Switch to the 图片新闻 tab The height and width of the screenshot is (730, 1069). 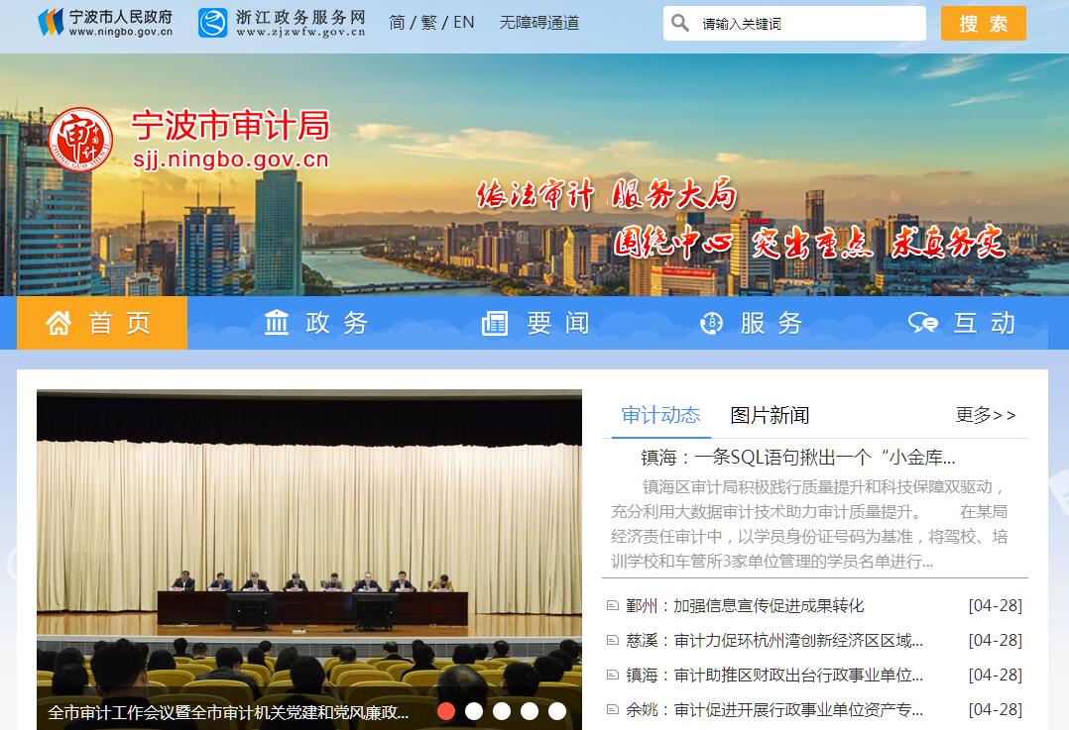coord(770,415)
